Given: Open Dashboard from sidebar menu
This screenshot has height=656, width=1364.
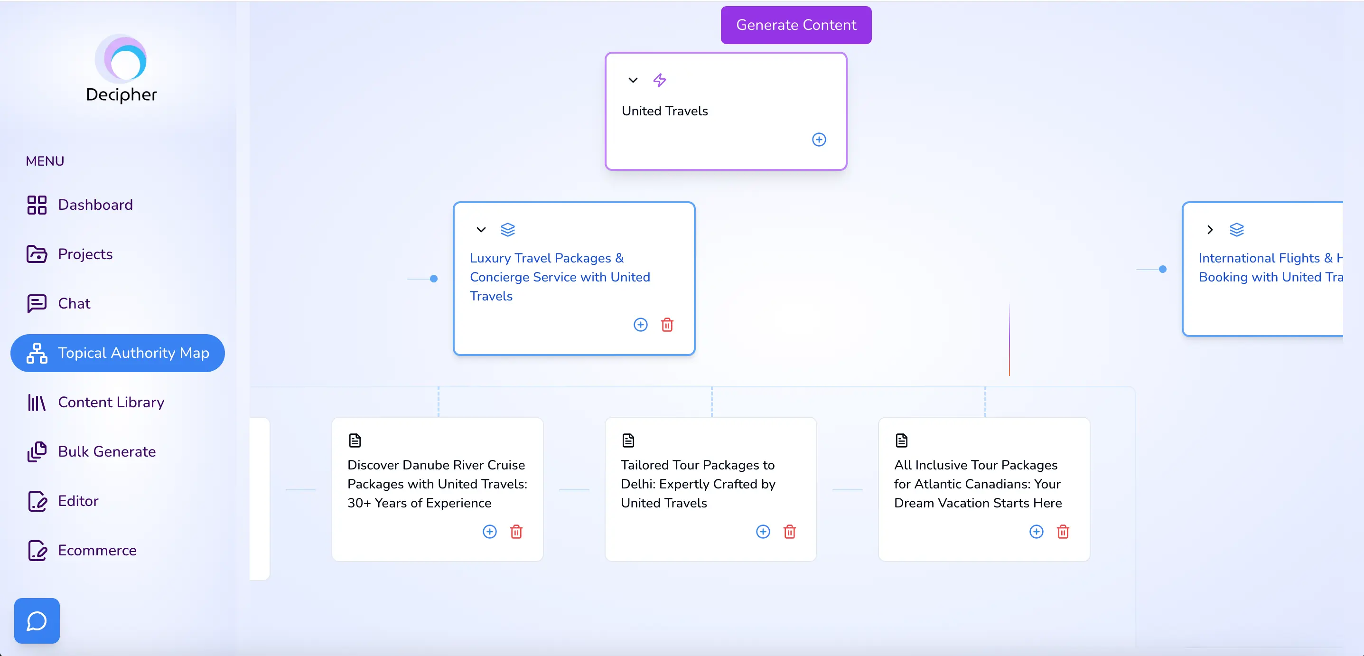Looking at the screenshot, I should (x=95, y=205).
